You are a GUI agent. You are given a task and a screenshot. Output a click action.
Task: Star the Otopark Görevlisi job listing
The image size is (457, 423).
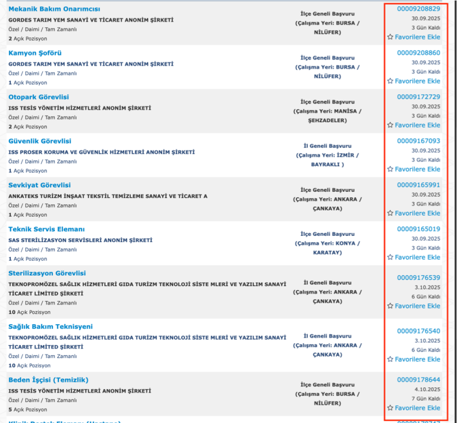390,125
